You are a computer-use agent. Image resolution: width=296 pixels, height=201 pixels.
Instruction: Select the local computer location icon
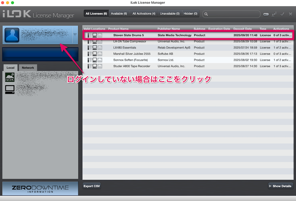click(10, 90)
